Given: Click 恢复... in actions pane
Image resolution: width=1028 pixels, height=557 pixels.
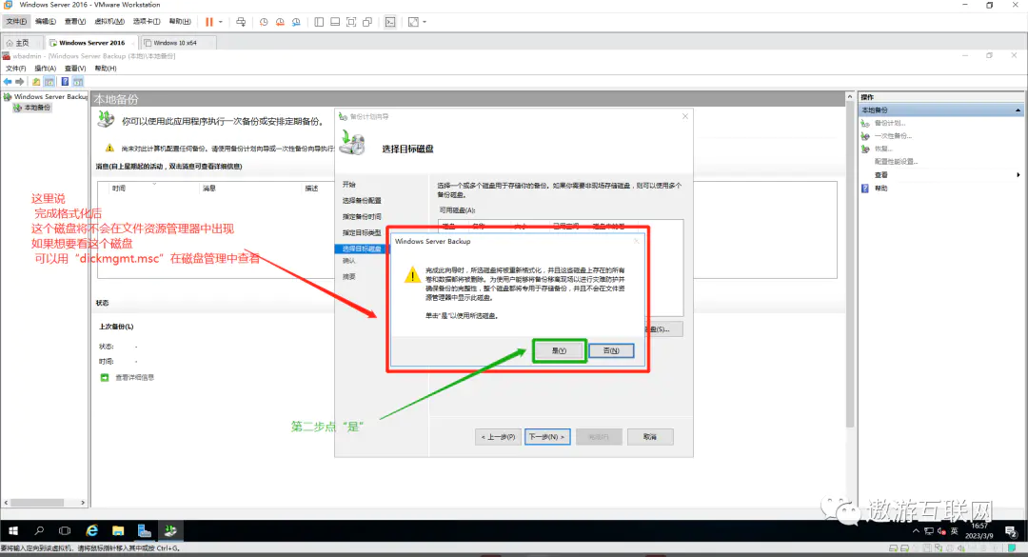Looking at the screenshot, I should click(883, 149).
